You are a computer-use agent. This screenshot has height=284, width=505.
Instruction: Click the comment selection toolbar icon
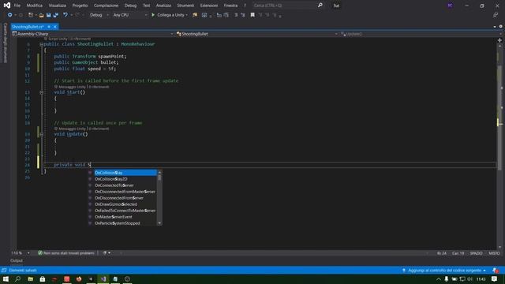click(x=236, y=15)
